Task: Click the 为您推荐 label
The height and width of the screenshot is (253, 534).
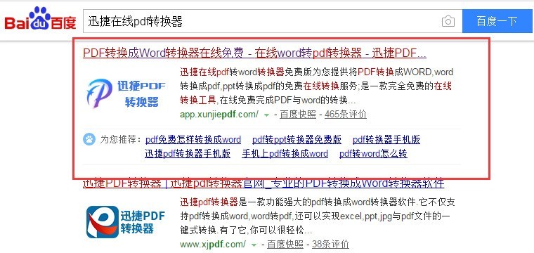Action: point(120,140)
